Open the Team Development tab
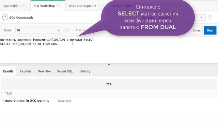Image resolution: width=218 pixels, height=122 pixels. click(82, 6)
